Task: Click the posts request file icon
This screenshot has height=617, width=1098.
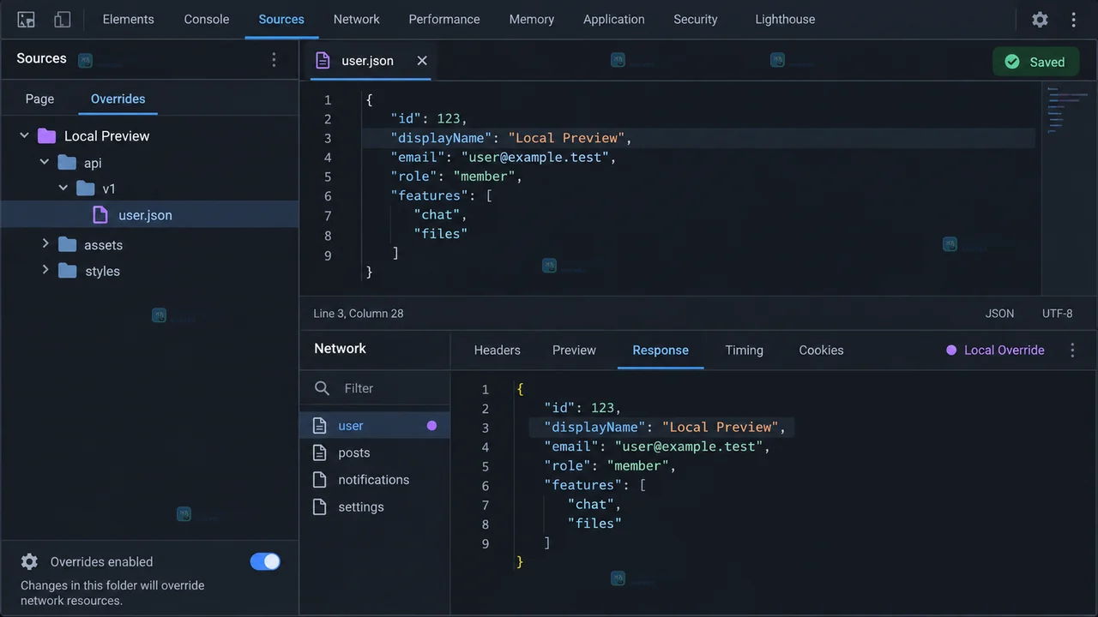Action: click(320, 452)
